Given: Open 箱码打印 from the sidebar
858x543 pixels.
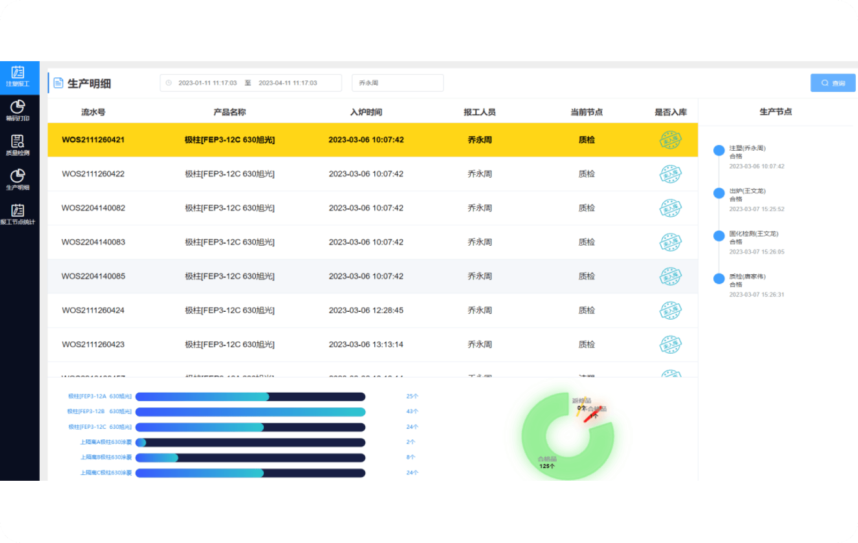Looking at the screenshot, I should coord(18,111).
